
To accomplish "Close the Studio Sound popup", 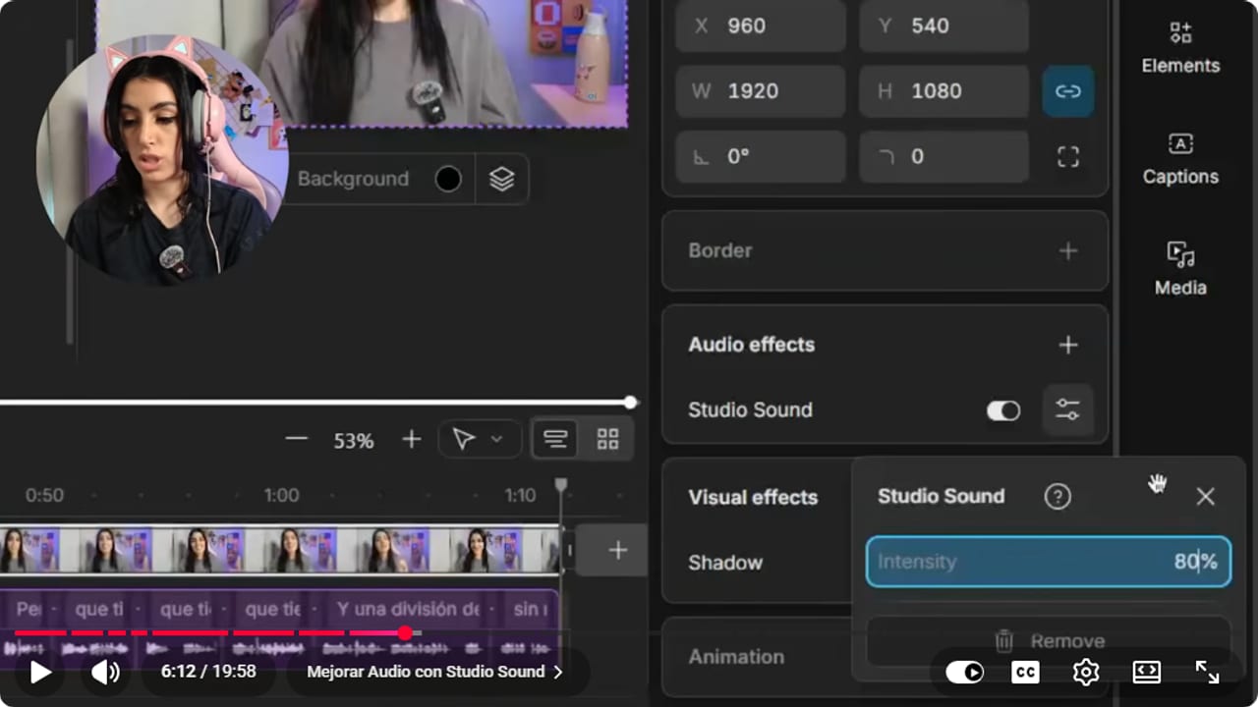I will (1206, 497).
